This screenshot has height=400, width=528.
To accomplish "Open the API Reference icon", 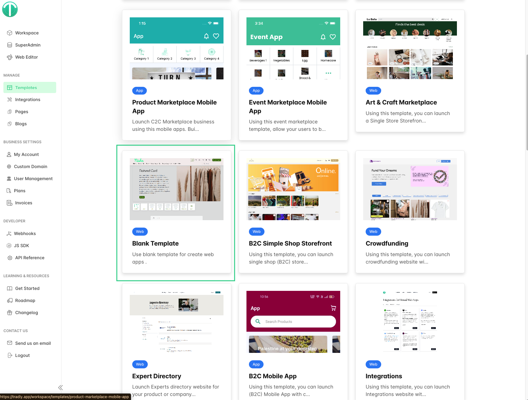I will pyautogui.click(x=10, y=258).
